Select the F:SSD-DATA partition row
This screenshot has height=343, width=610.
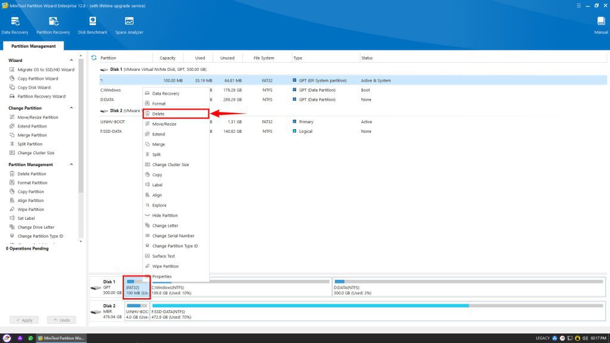(353, 132)
